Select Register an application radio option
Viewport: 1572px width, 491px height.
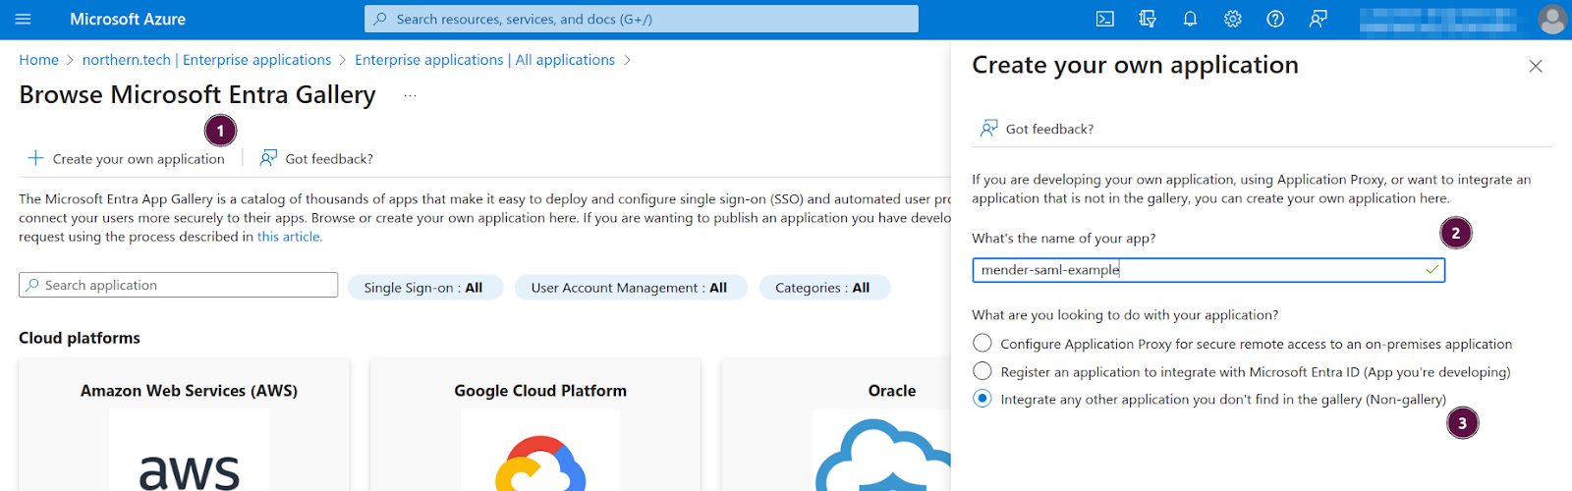[982, 371]
